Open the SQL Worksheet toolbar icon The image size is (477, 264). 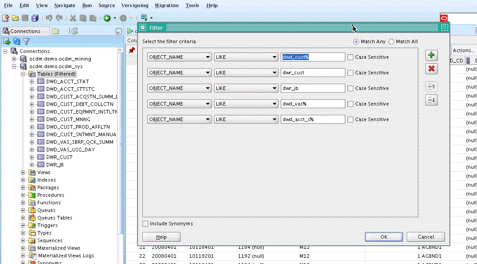pos(144,18)
